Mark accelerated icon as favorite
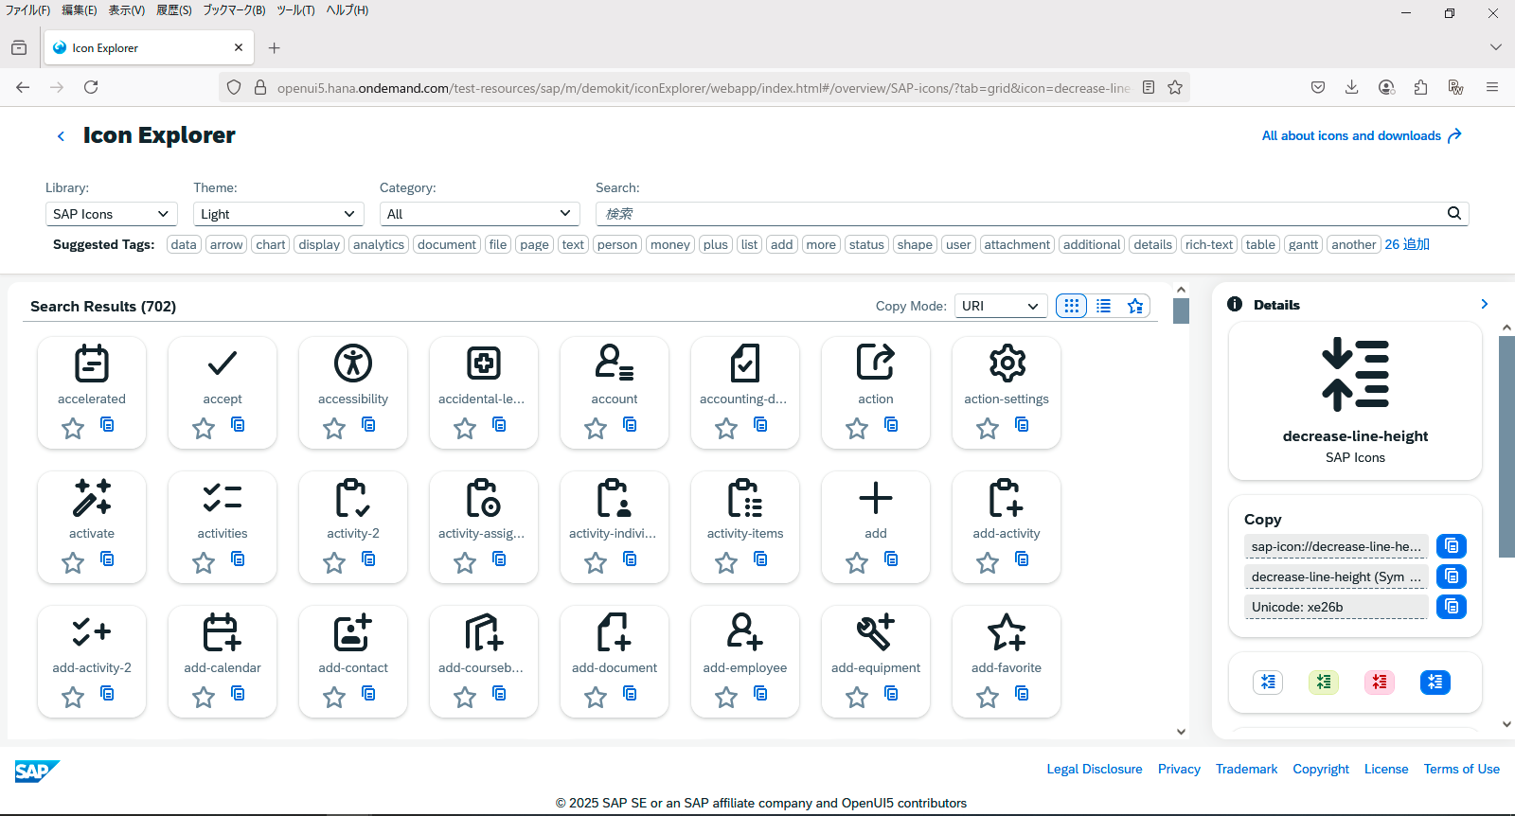The image size is (1515, 816). point(73,429)
